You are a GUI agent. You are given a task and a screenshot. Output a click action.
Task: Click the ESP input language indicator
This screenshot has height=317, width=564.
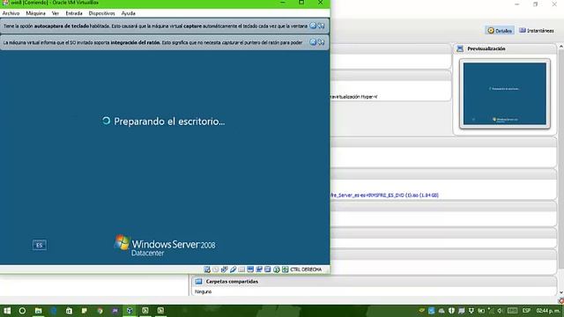pos(526,311)
